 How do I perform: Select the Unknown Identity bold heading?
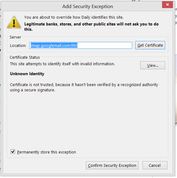point(27,74)
